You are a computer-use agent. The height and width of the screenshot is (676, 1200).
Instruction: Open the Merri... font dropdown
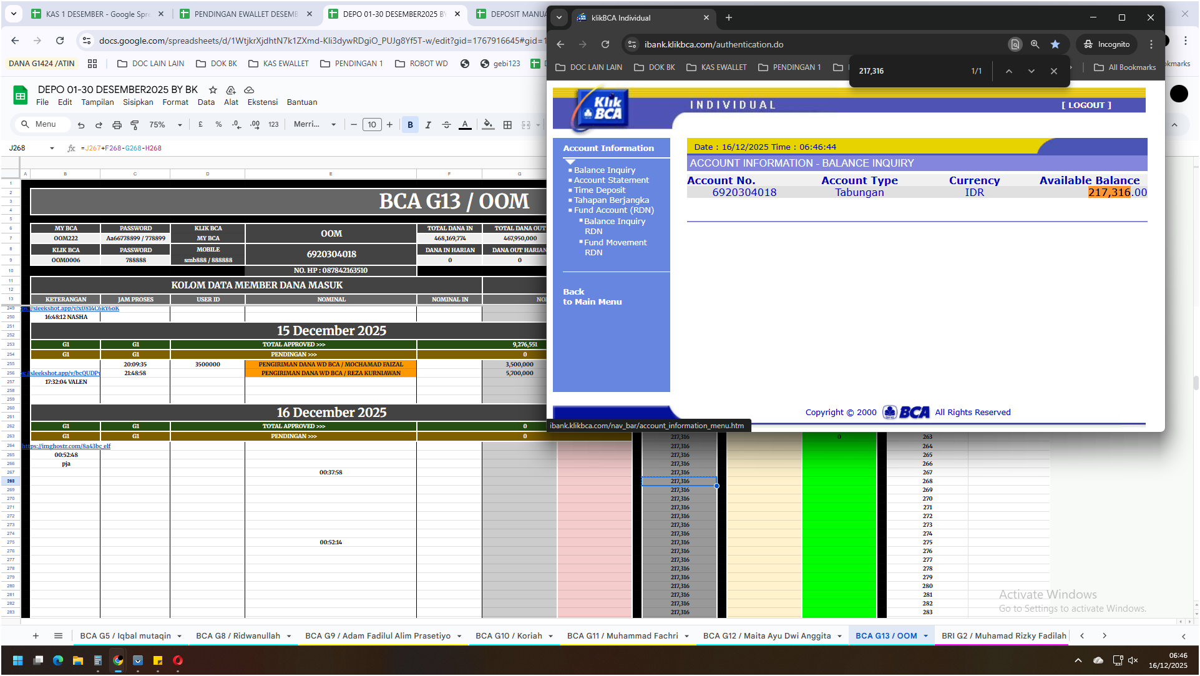click(x=315, y=125)
